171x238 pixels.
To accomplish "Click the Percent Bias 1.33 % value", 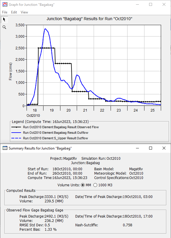I will (x=50, y=230).
